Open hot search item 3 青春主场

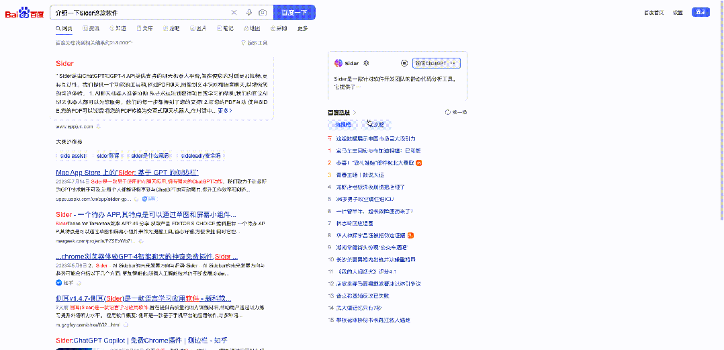pos(360,175)
